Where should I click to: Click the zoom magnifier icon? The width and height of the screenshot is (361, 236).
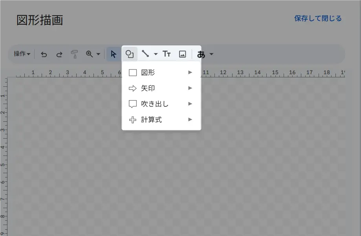(89, 54)
